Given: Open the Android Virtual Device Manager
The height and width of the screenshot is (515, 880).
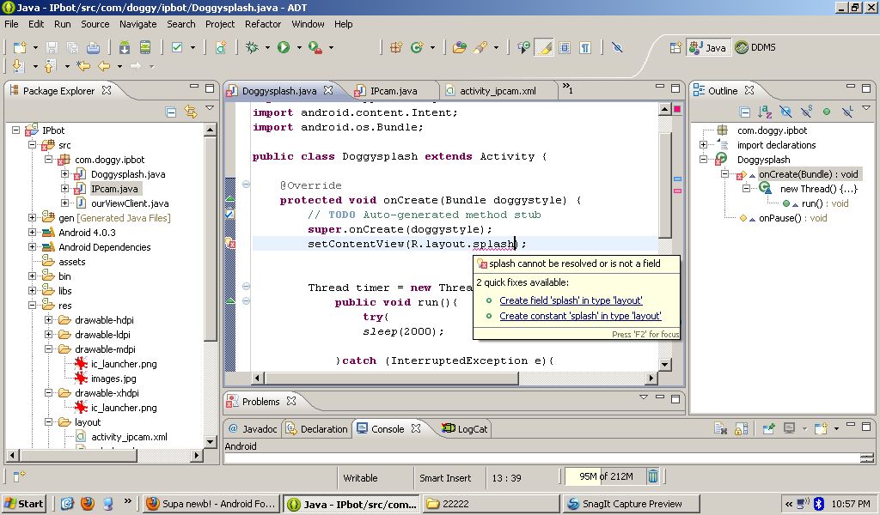Looking at the screenshot, I should pos(145,48).
